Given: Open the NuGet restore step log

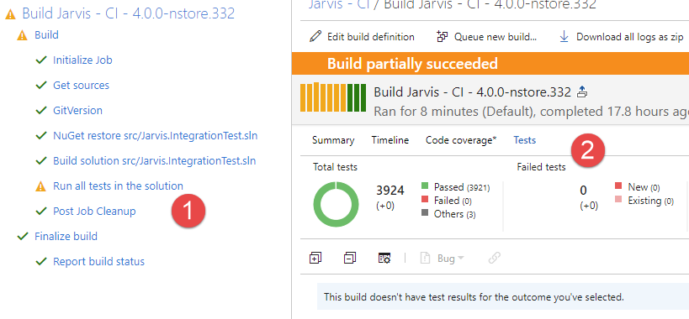Looking at the screenshot, I should (155, 136).
